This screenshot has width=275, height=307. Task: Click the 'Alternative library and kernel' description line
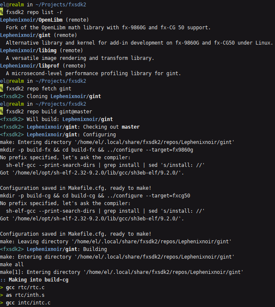click(x=139, y=43)
